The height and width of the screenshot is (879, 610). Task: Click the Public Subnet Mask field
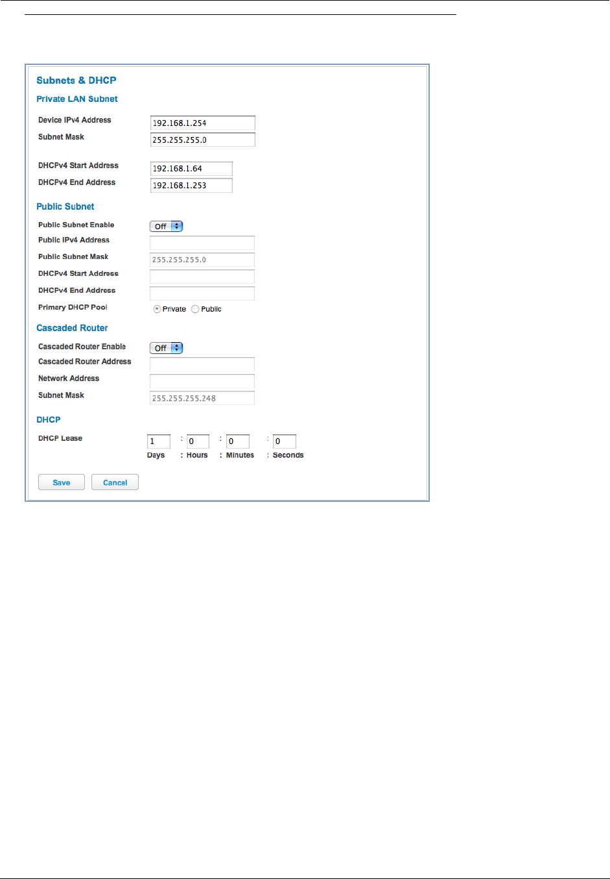202,260
